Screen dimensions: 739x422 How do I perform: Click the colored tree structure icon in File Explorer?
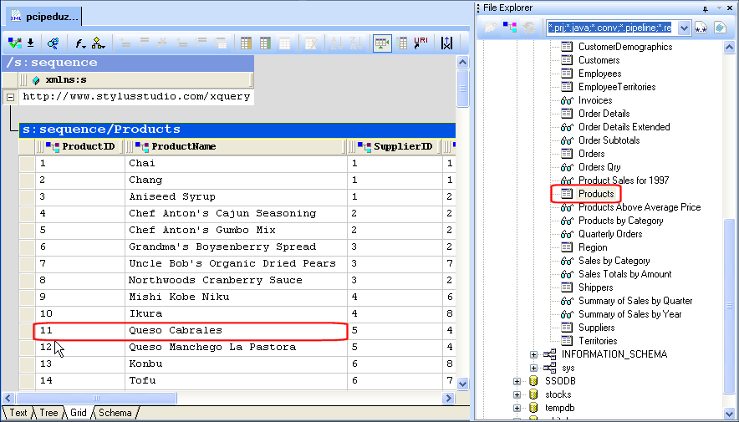509,28
